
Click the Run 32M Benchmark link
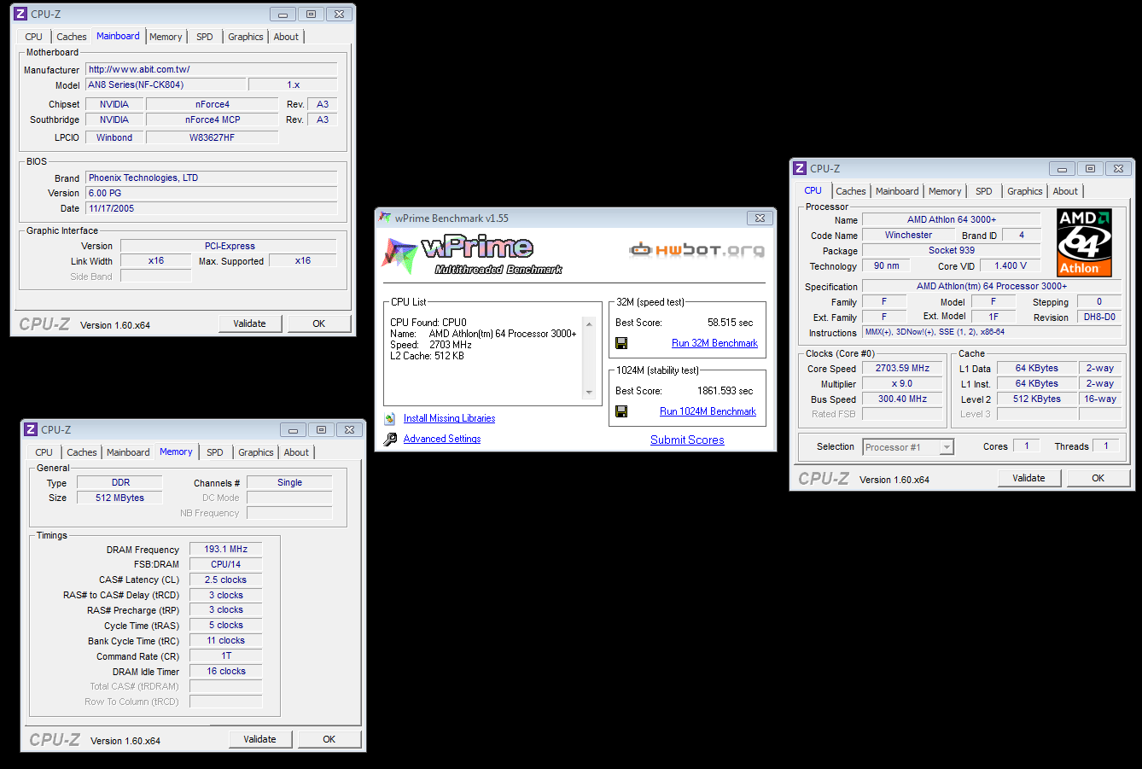pyautogui.click(x=714, y=343)
